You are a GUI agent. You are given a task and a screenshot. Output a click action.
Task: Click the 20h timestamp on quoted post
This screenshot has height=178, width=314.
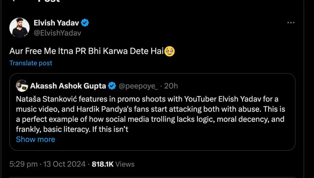[171, 86]
